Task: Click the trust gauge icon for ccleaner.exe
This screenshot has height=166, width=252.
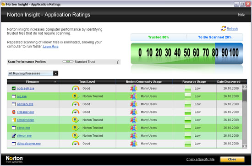Action: point(76,112)
